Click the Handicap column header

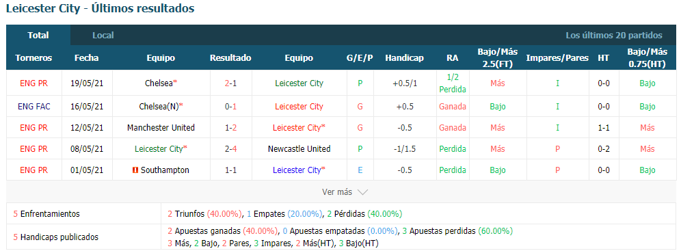(x=404, y=58)
